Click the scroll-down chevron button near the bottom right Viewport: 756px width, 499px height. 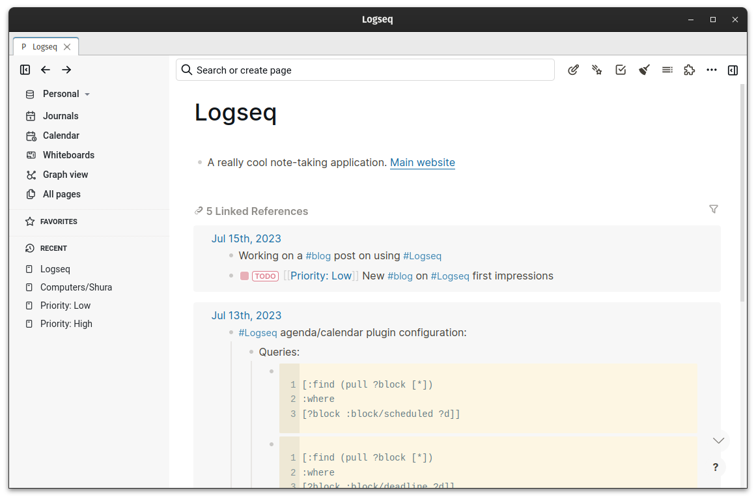pyautogui.click(x=718, y=440)
